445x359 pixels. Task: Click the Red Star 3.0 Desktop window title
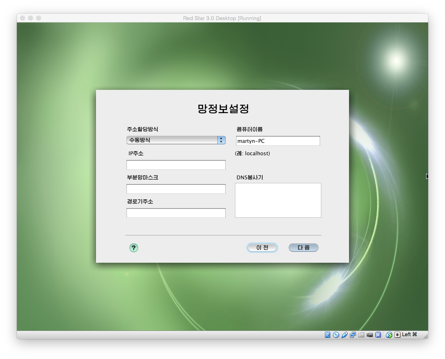[222, 18]
